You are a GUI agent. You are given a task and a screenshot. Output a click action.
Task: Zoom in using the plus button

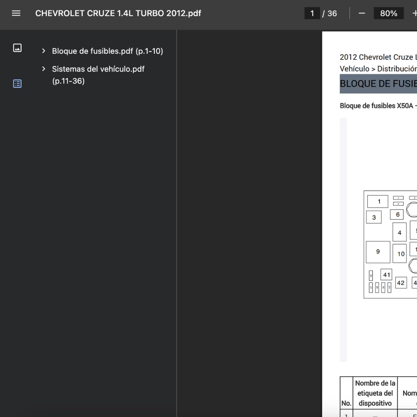414,14
